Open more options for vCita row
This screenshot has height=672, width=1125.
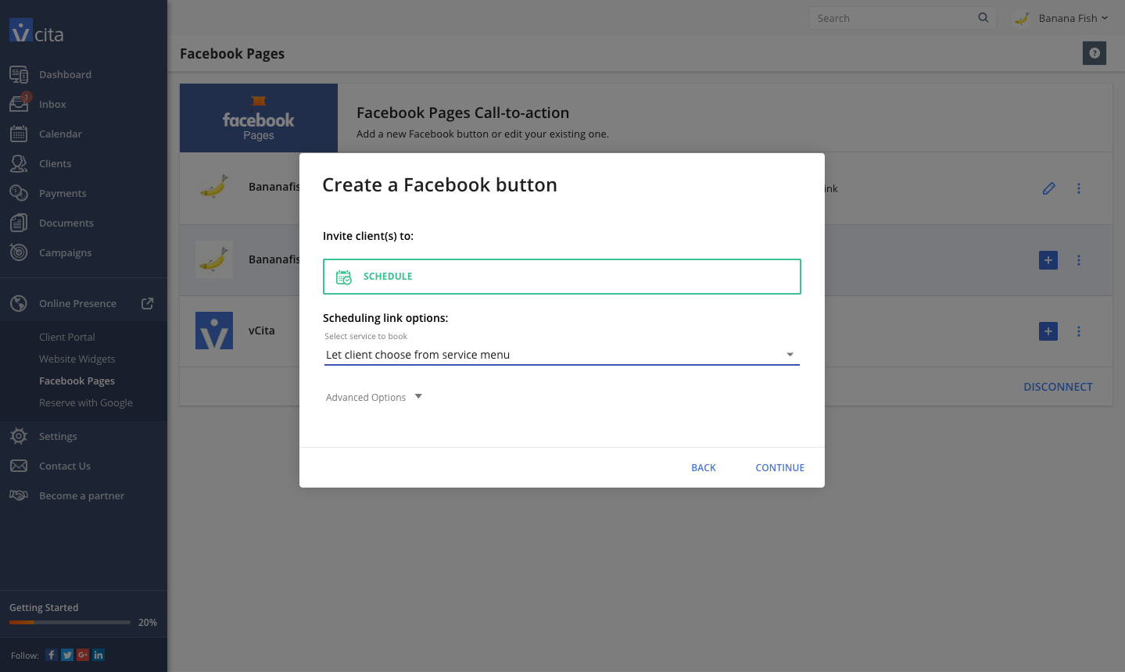coord(1079,331)
